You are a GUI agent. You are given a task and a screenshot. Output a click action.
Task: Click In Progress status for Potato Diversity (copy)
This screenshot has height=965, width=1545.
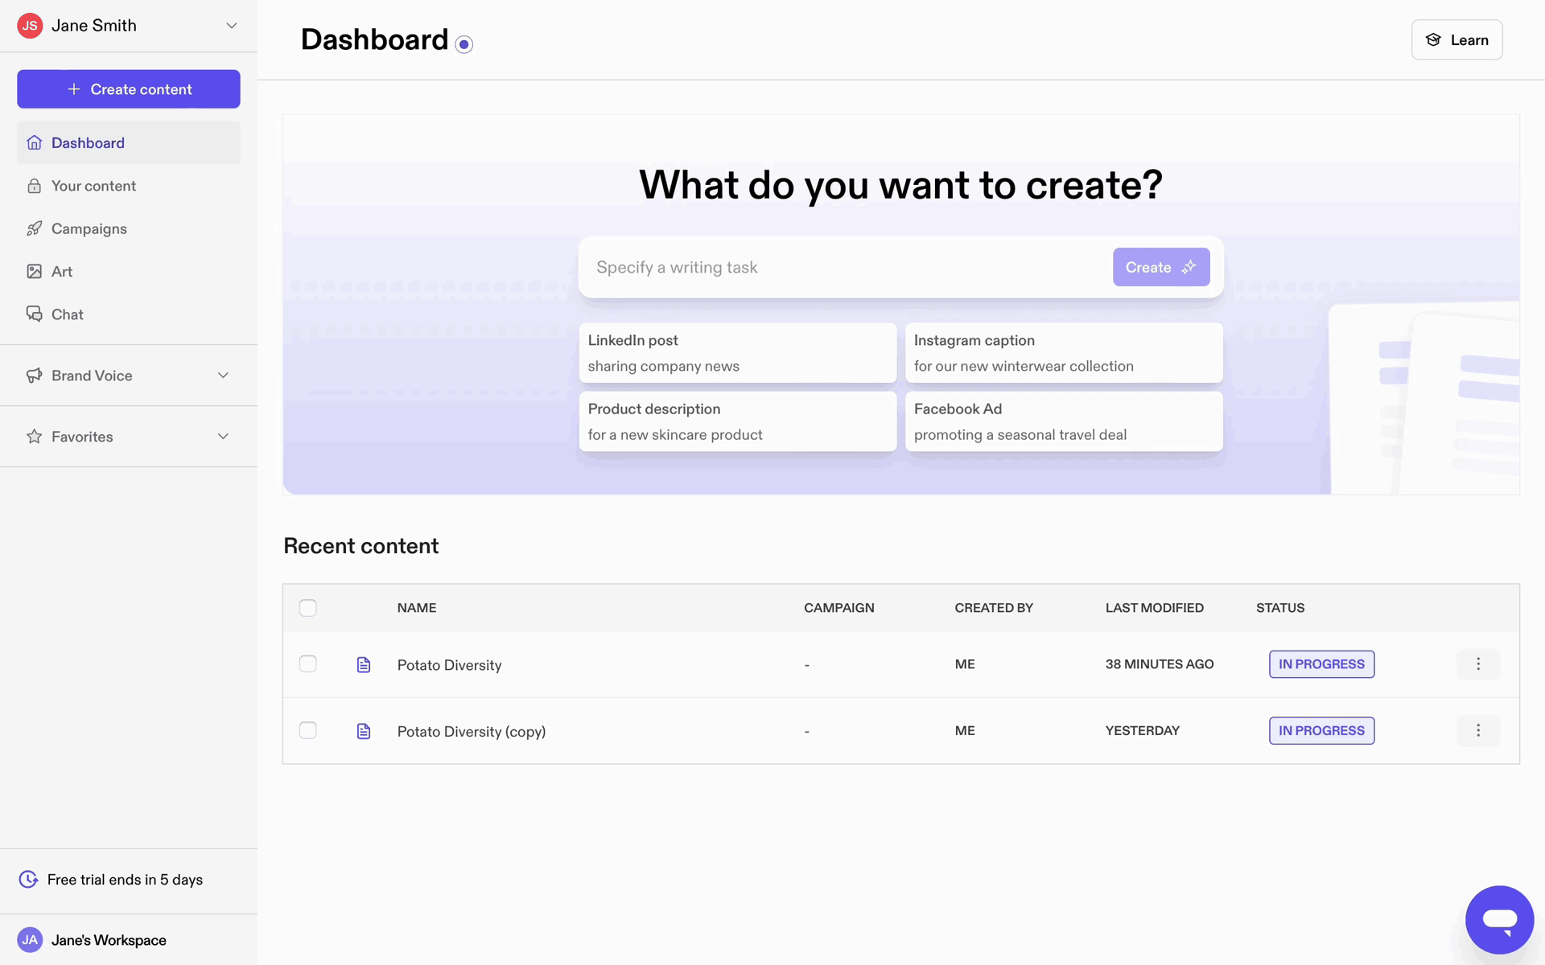point(1321,731)
